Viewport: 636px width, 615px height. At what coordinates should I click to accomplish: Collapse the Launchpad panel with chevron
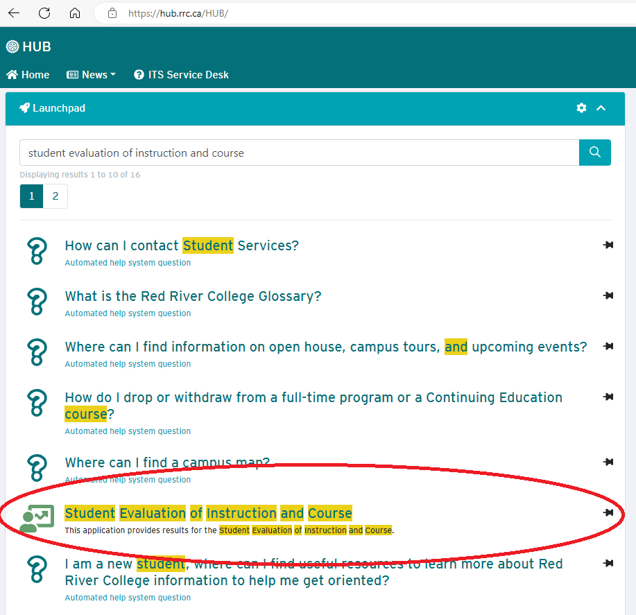tap(601, 108)
